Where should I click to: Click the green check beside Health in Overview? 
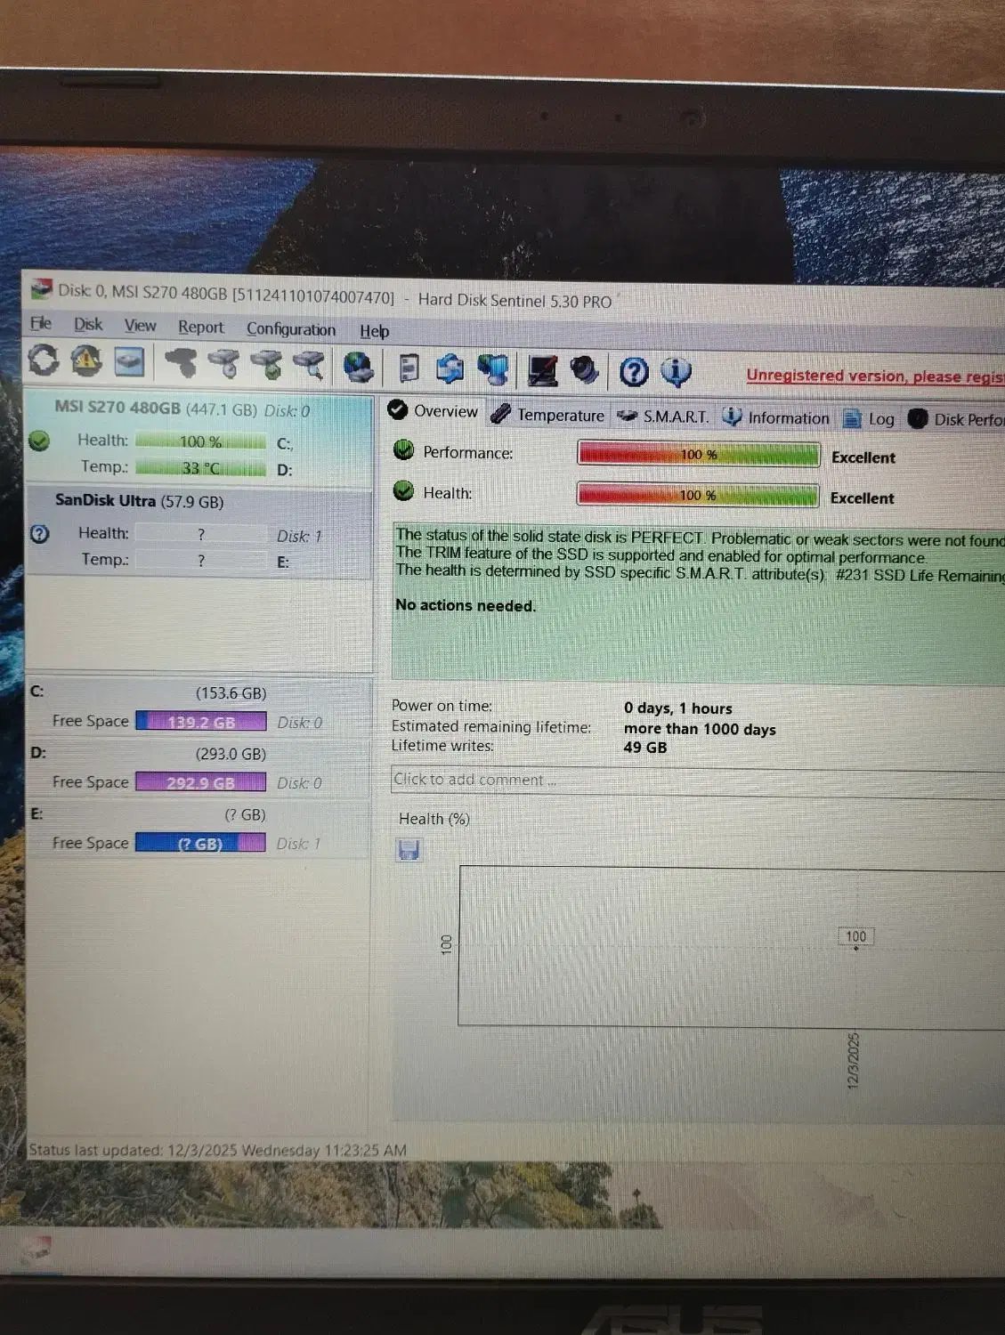click(404, 490)
